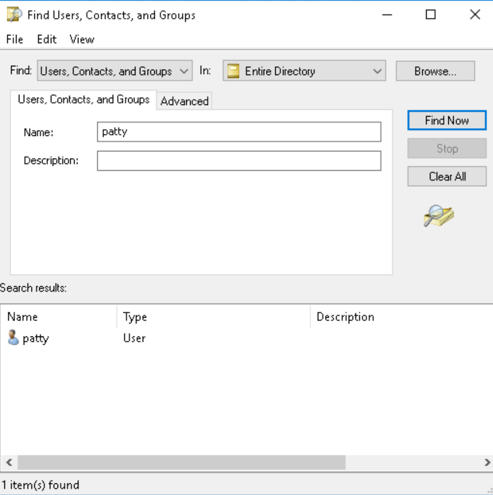Viewport: 493px width, 495px height.
Task: Sort results by Type column header
Action: pyautogui.click(x=213, y=317)
